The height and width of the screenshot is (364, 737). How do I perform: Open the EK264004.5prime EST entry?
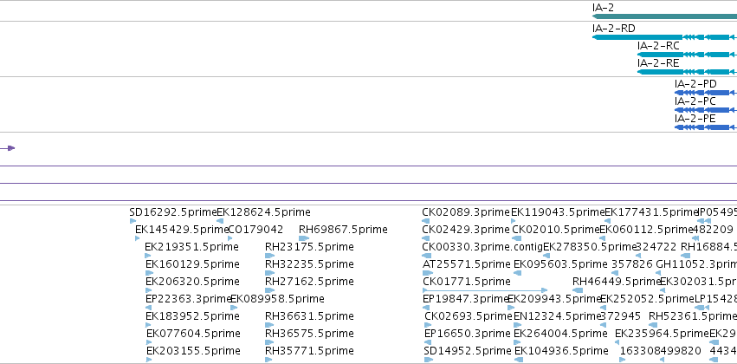click(x=560, y=334)
